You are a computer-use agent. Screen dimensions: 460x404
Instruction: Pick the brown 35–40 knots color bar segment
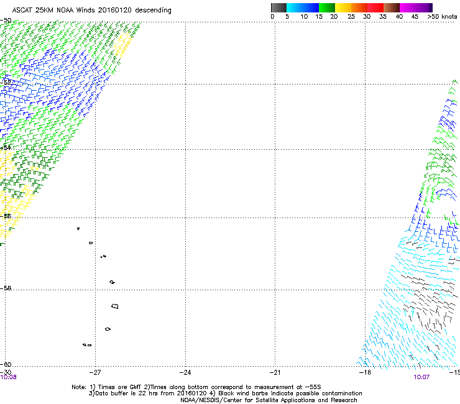392,7
